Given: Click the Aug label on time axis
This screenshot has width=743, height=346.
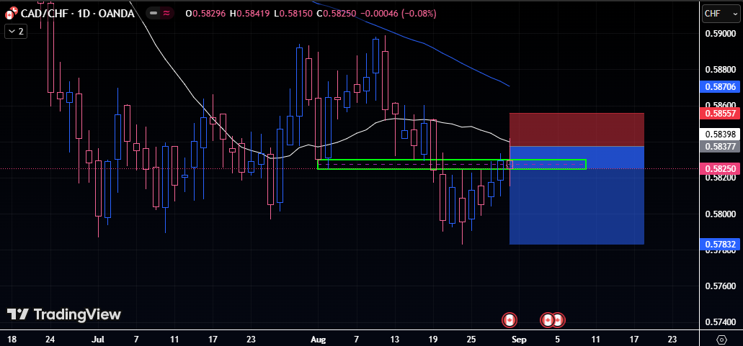Looking at the screenshot, I should tap(319, 339).
